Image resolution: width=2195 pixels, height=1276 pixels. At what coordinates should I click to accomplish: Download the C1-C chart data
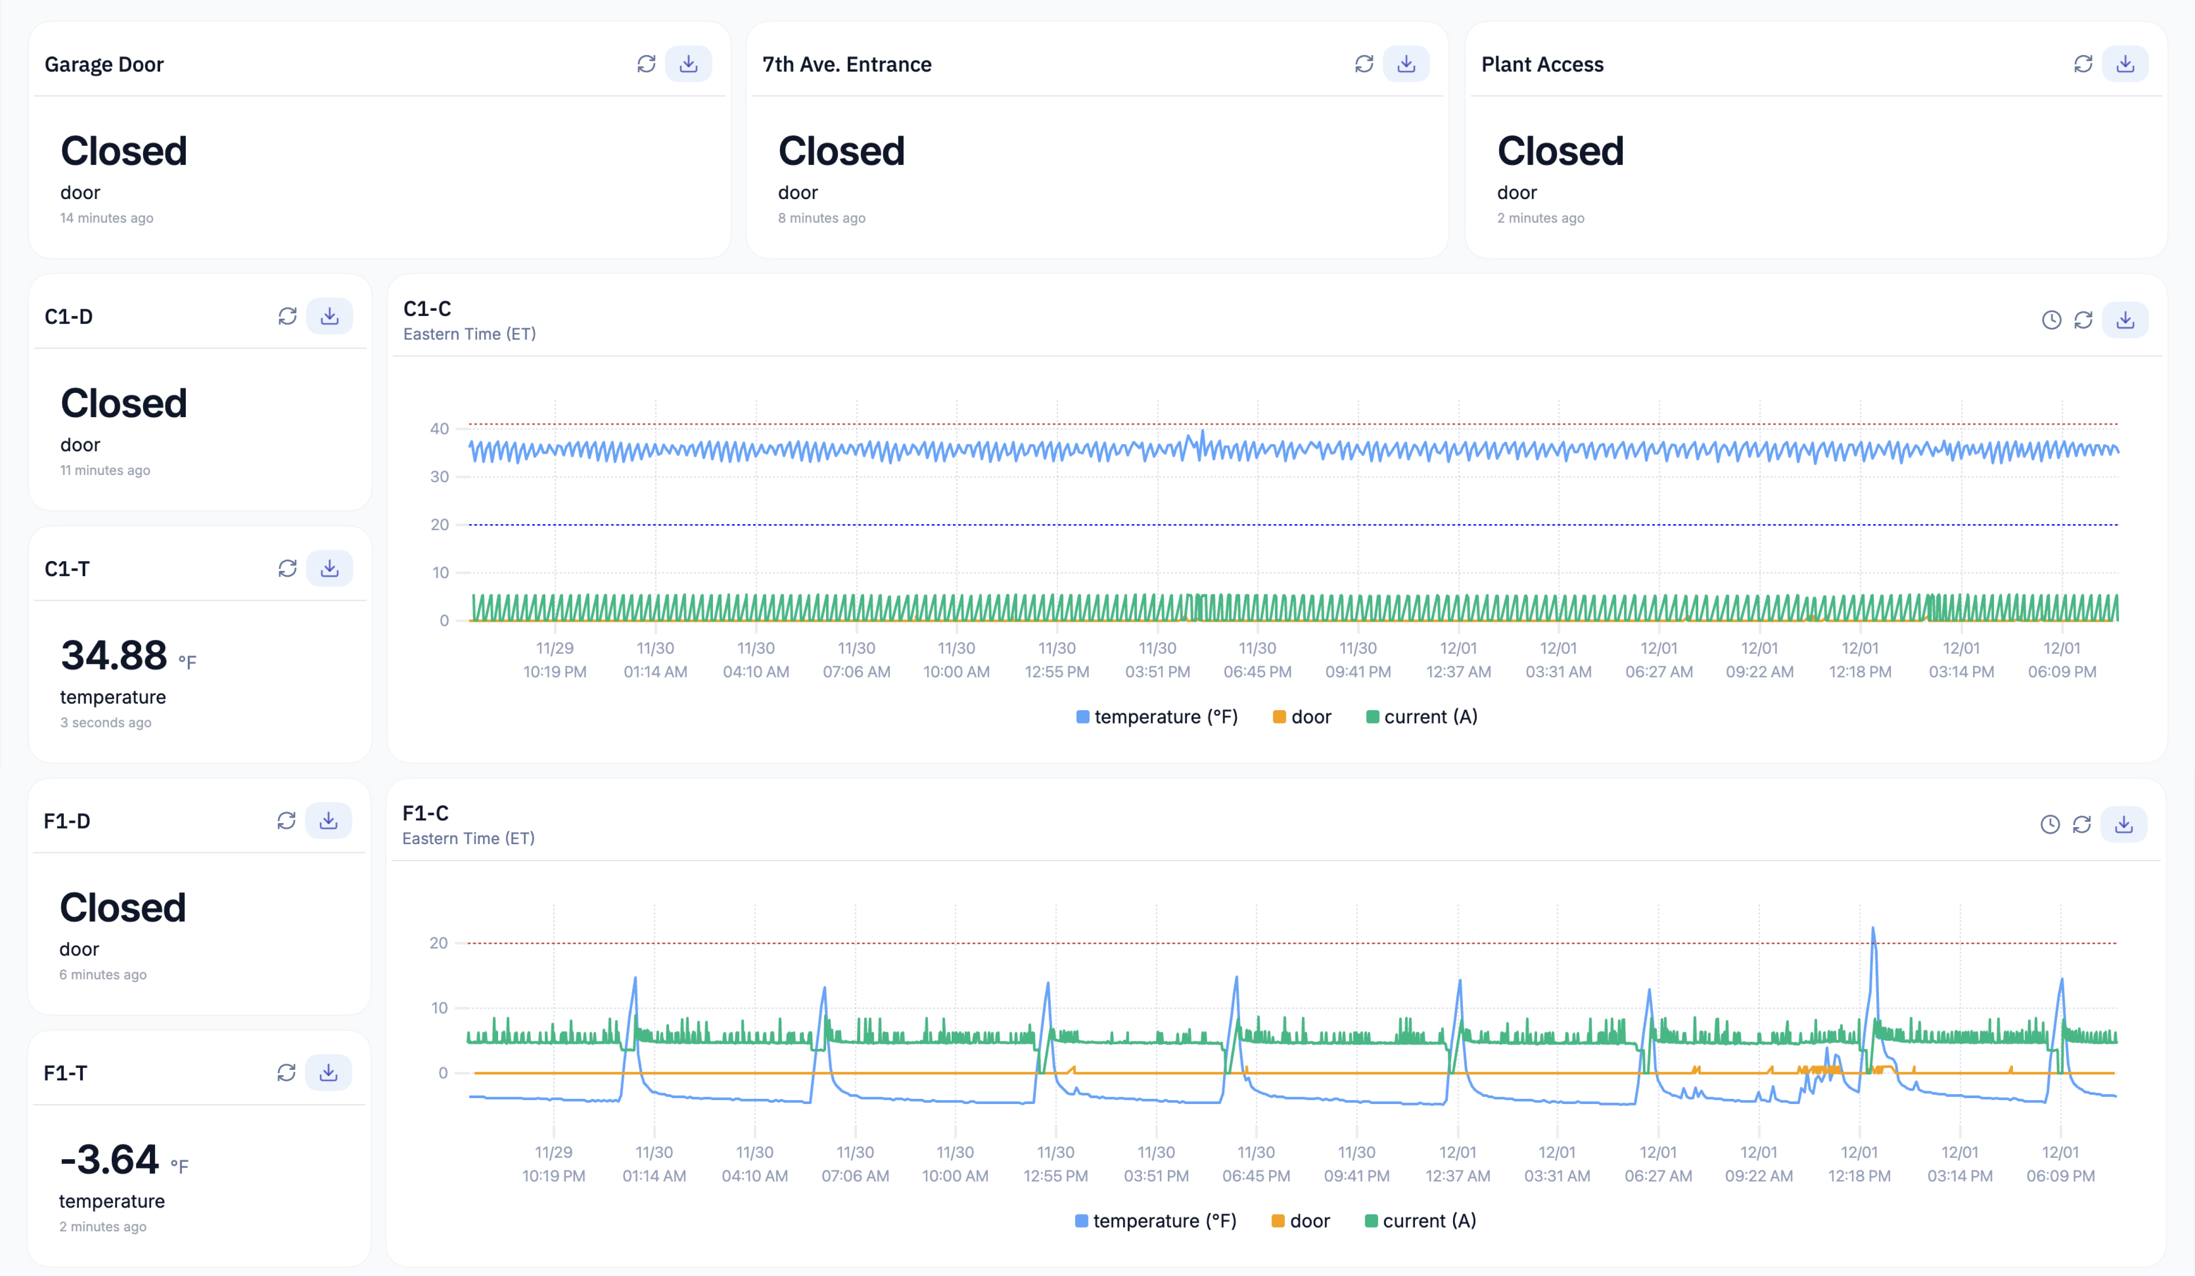pyautogui.click(x=2125, y=319)
